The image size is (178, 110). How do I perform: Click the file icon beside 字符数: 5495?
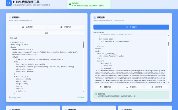pyautogui.click(x=10, y=97)
